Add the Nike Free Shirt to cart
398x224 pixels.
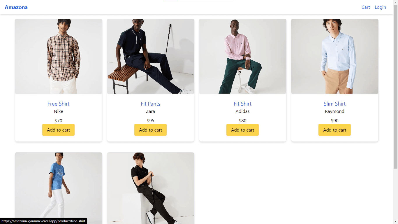58,130
